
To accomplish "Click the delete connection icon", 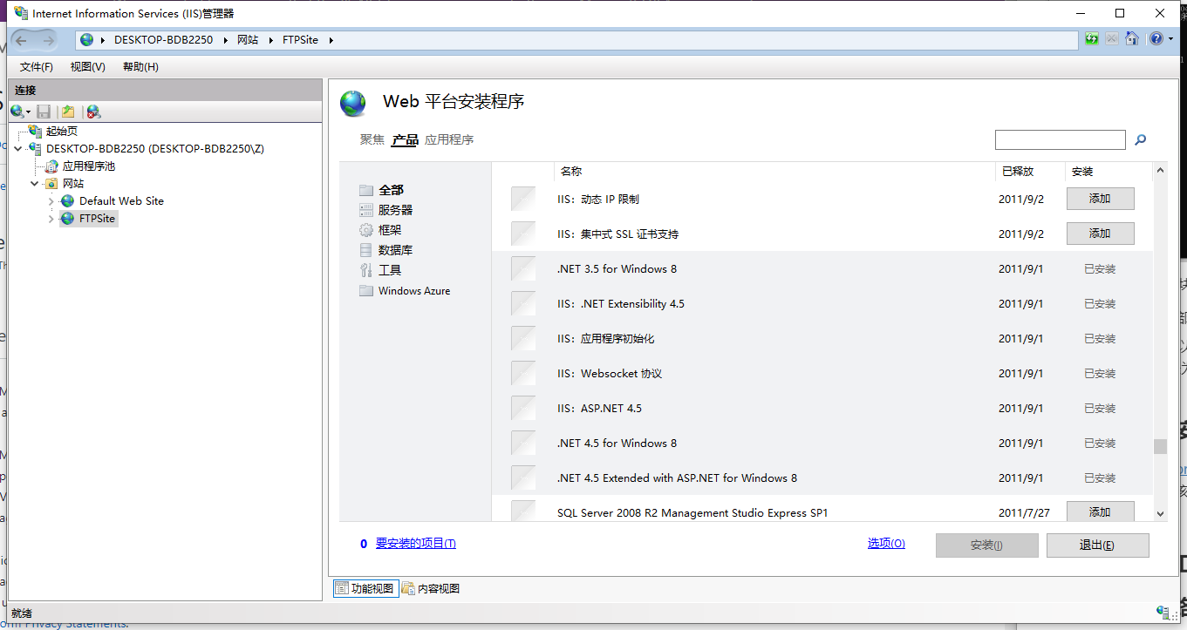I will tap(93, 112).
